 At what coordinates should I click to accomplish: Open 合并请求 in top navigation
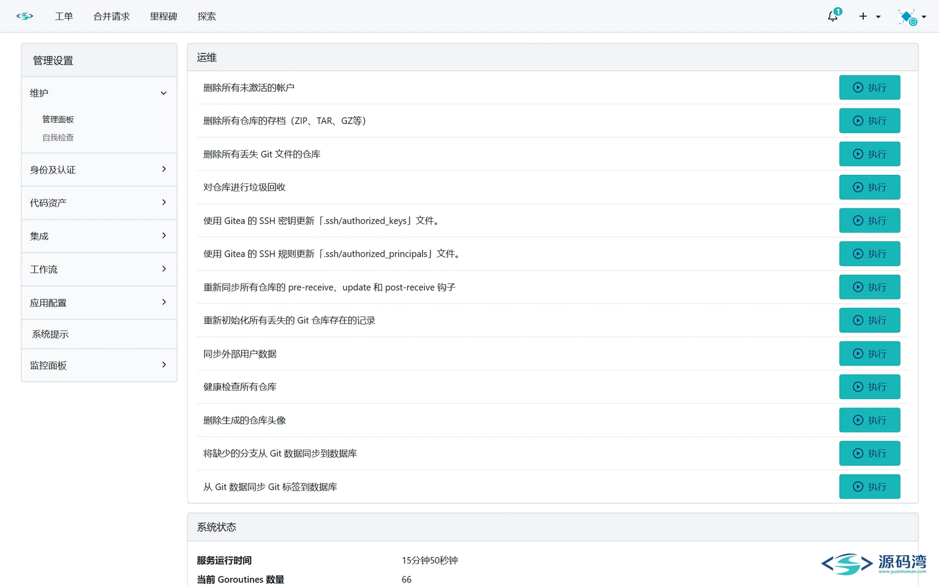[112, 16]
